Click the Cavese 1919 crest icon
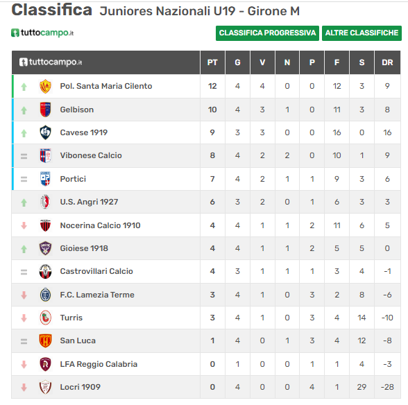Image resolution: width=408 pixels, height=405 pixels. click(x=45, y=132)
